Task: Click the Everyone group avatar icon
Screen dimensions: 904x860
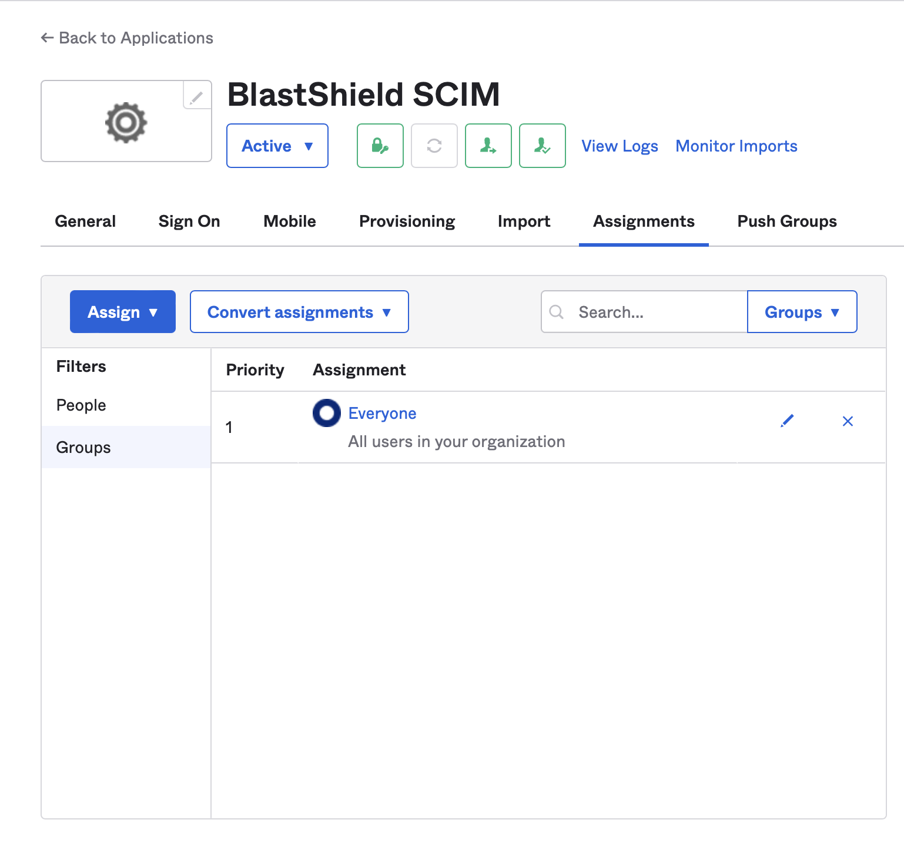Action: [x=326, y=413]
